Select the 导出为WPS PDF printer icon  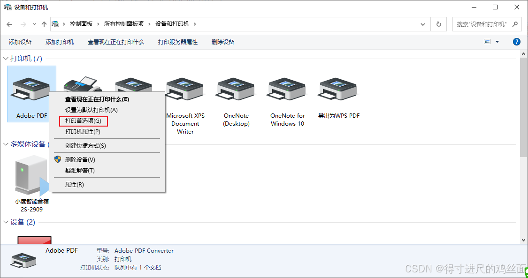pyautogui.click(x=338, y=90)
